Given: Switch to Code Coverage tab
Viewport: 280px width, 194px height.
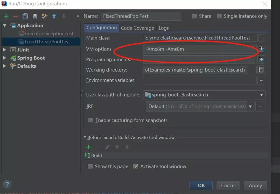Looking at the screenshot, I should (x=137, y=28).
